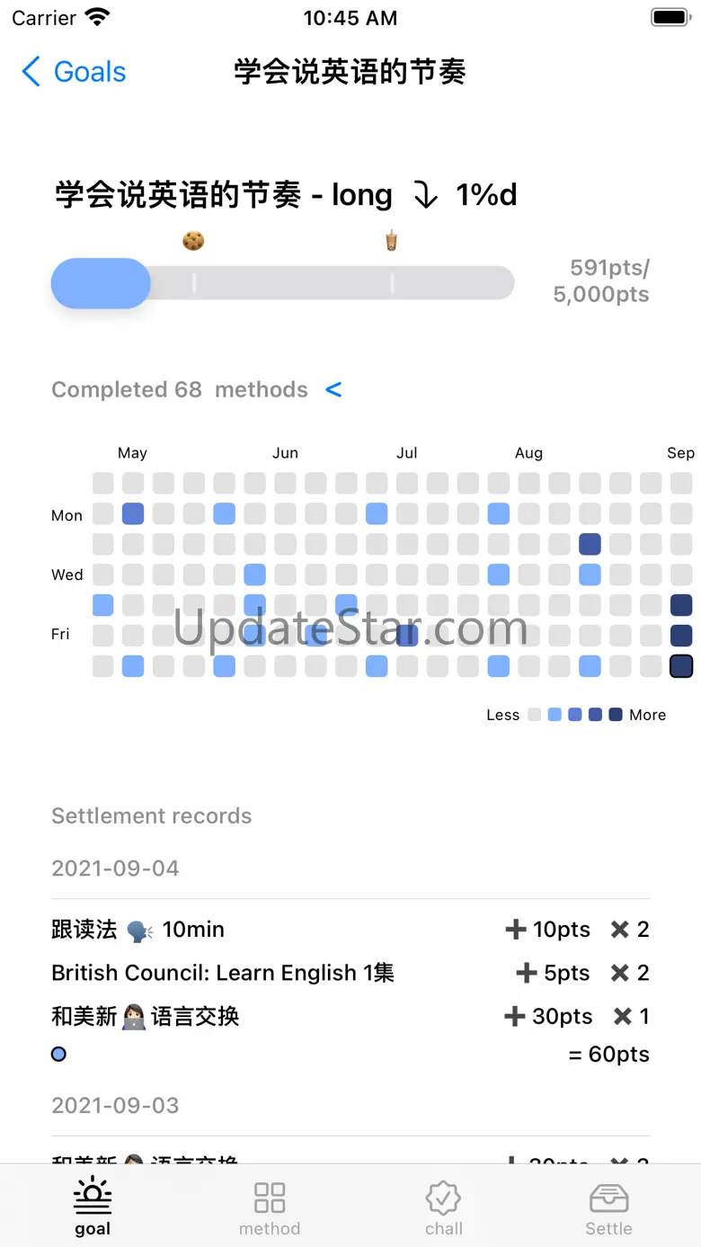Tap the blue dot settlement indicator
This screenshot has width=701, height=1247.
click(58, 1054)
